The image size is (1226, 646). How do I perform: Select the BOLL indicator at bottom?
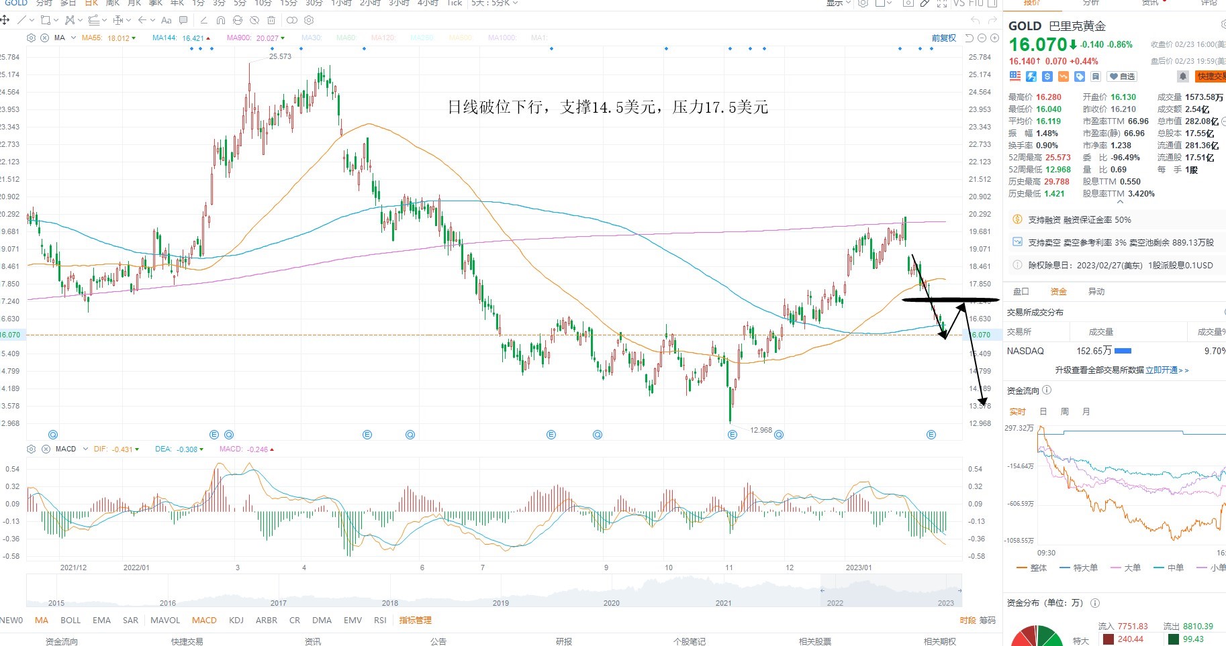coord(70,620)
